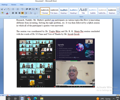The image size is (120, 100).
Task: Apply multilevel list formatting
Action: tap(22, 9)
